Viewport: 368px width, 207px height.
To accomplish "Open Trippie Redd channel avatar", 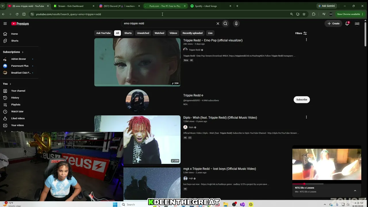I will (137, 101).
